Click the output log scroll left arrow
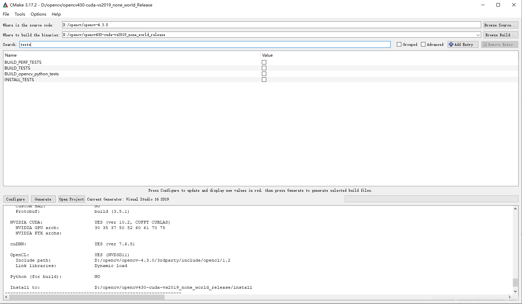522x304 pixels. (x=6, y=297)
